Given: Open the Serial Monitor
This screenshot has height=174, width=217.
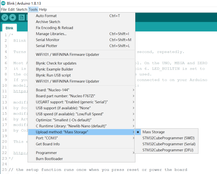Looking at the screenshot, I should [x=81, y=40].
